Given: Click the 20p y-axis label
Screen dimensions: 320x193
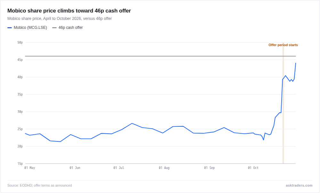Looking at the screenshot, I should pos(20,147).
